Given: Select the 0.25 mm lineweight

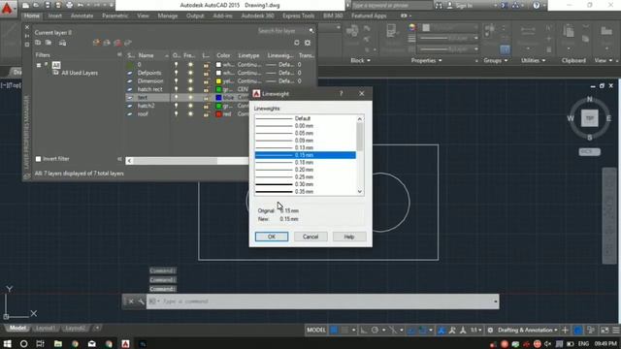Looking at the screenshot, I should 306,176.
